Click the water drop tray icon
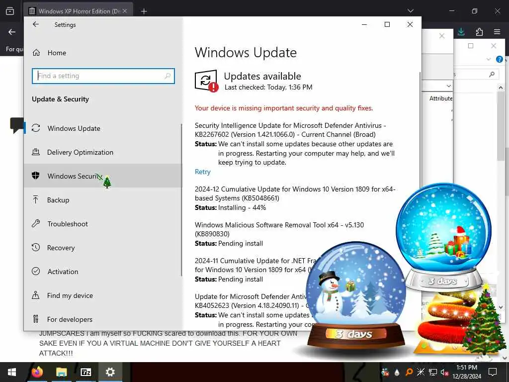This screenshot has width=509, height=382. [397, 373]
